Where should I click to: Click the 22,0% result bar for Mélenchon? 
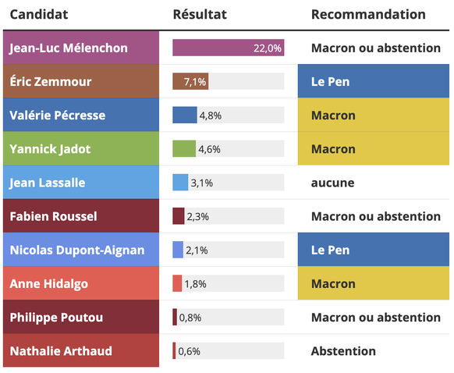point(229,48)
